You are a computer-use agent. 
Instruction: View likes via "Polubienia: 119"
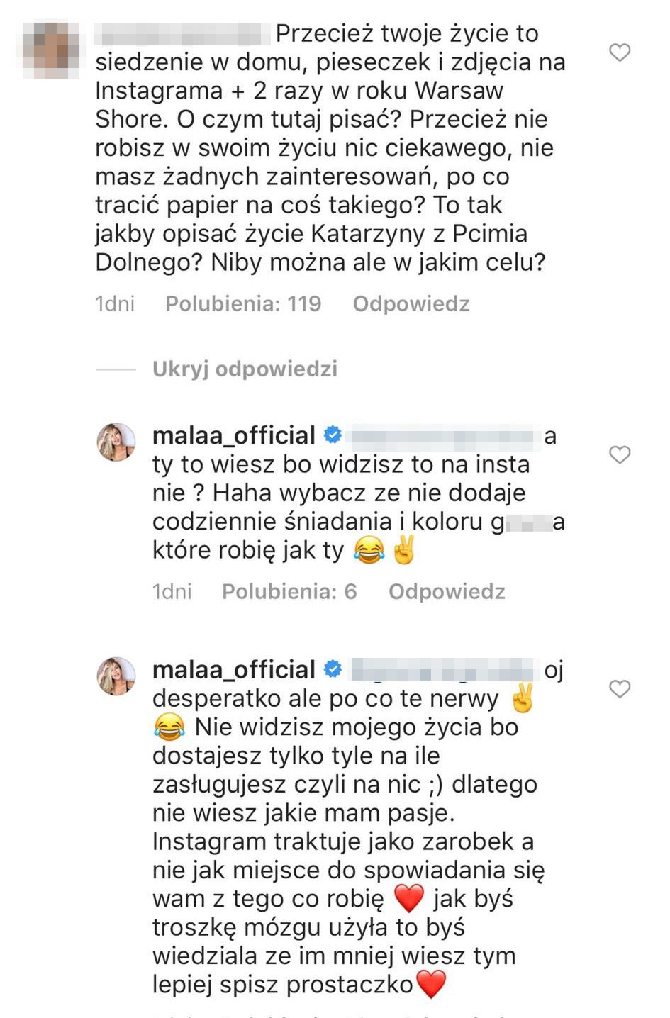pos(243,304)
